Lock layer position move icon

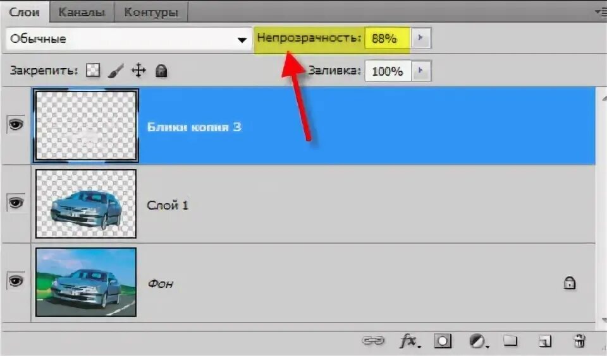click(x=138, y=70)
